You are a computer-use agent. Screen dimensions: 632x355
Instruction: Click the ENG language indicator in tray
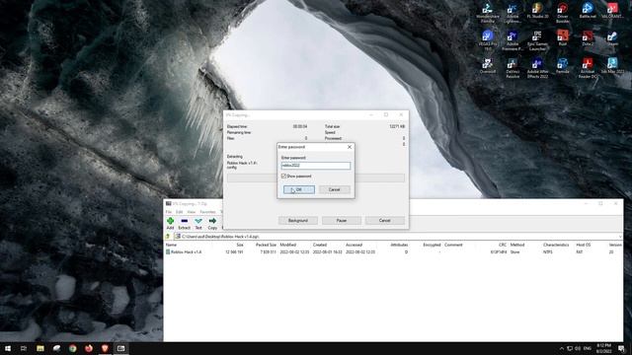[x=588, y=348]
